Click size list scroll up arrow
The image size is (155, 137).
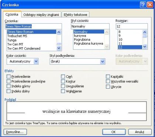(x=145, y=32)
